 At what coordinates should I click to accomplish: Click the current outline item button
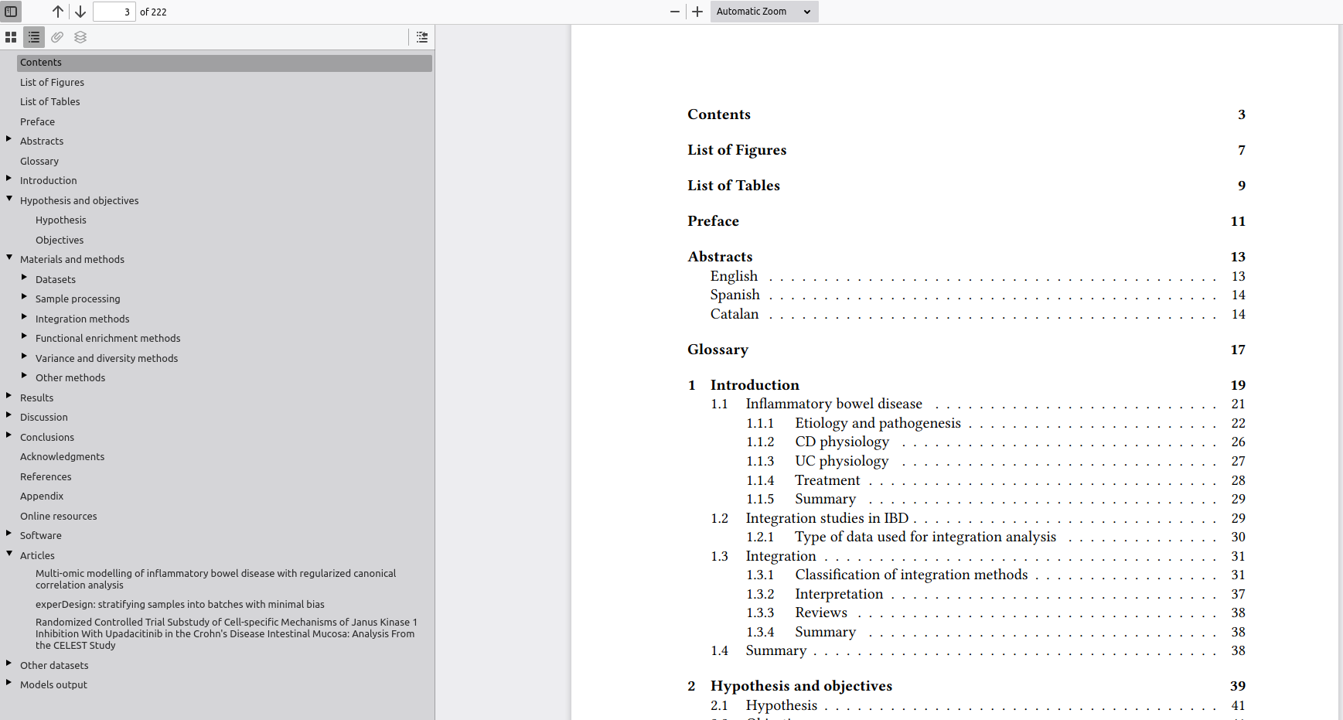coord(422,37)
